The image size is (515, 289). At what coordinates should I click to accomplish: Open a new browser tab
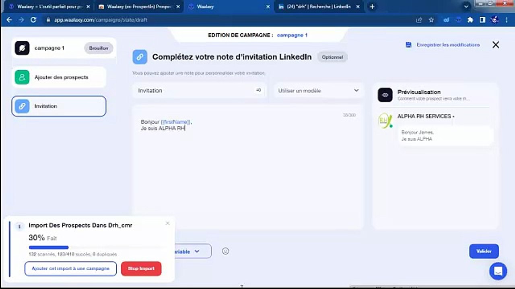click(372, 6)
